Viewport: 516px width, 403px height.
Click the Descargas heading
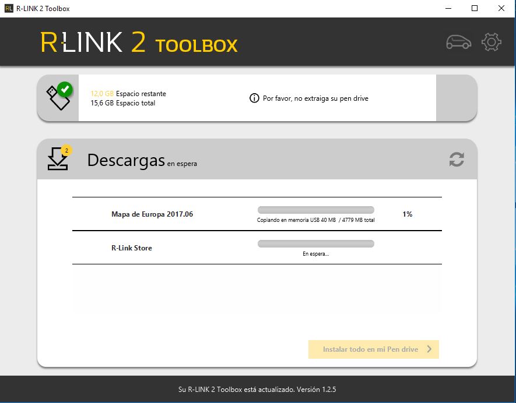tap(126, 160)
